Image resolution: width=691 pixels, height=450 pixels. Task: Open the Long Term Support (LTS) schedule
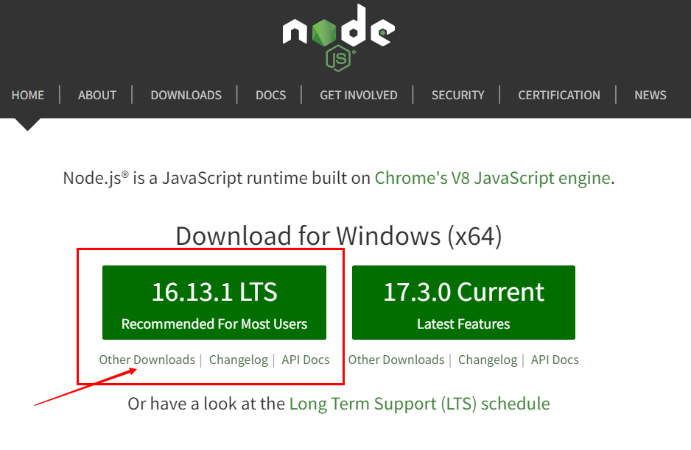418,403
